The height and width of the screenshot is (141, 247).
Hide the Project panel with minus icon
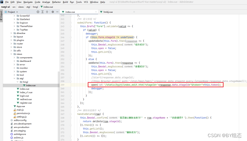(x=57, y=12)
